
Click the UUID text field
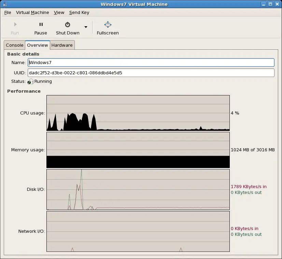151,73
